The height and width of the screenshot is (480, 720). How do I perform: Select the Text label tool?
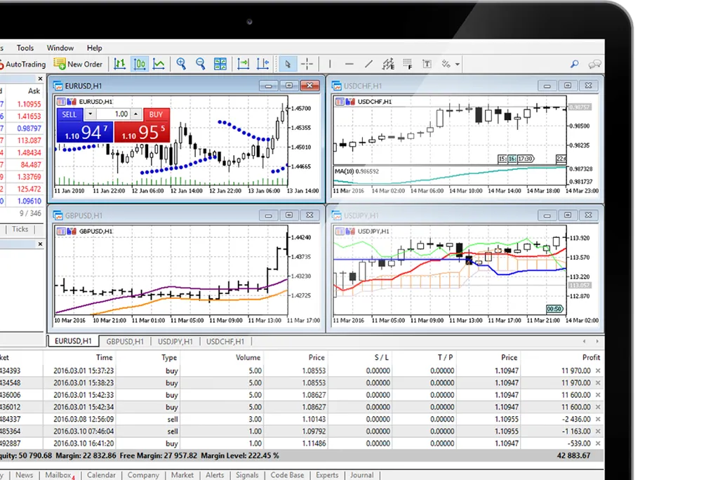[x=427, y=65]
